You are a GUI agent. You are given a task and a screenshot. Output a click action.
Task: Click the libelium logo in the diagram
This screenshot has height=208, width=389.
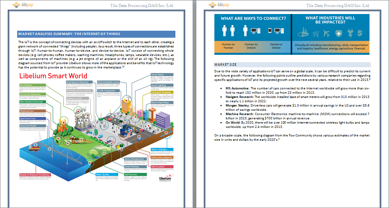pos(165,178)
